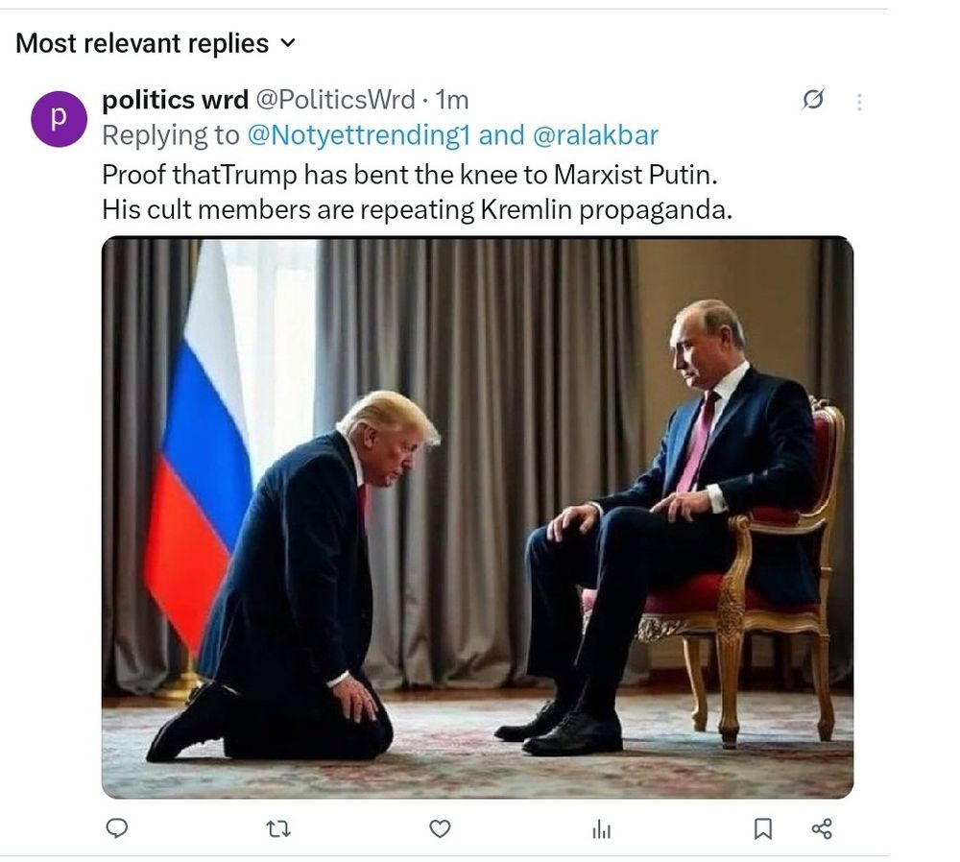View post analytics via bar chart icon
Viewport: 960px width, 862px height.
(x=602, y=829)
